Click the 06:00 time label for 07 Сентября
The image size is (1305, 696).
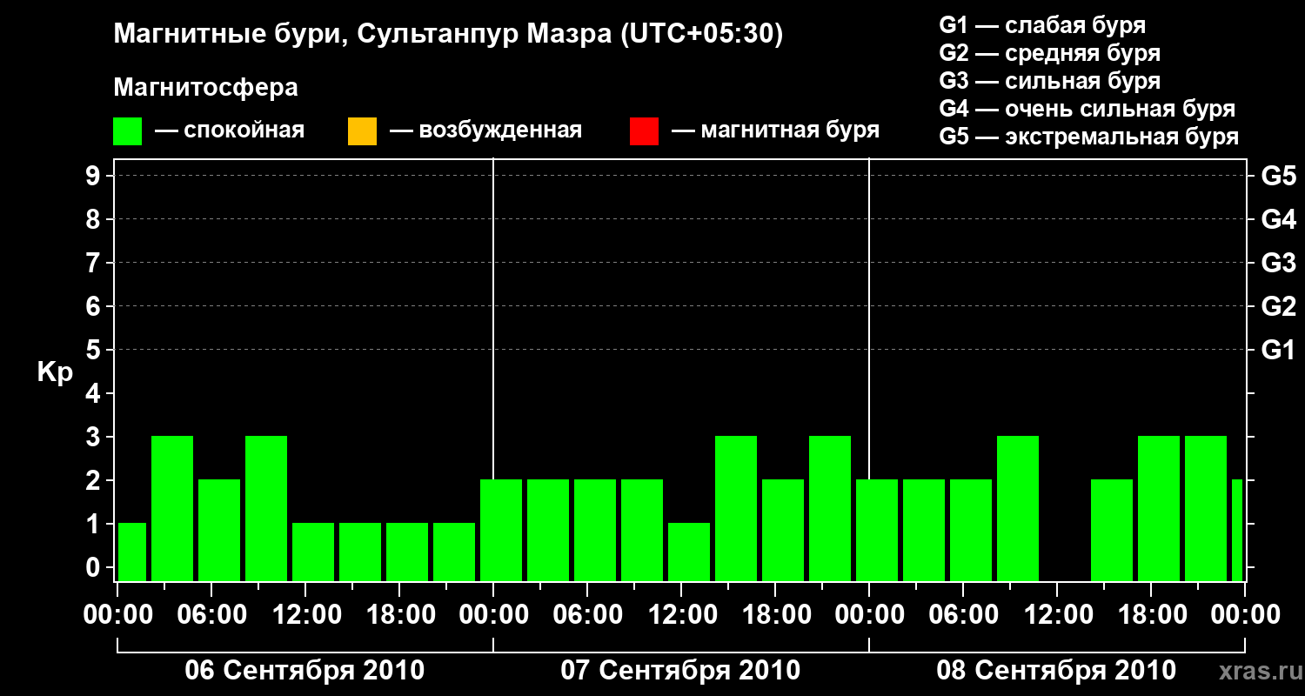point(587,614)
